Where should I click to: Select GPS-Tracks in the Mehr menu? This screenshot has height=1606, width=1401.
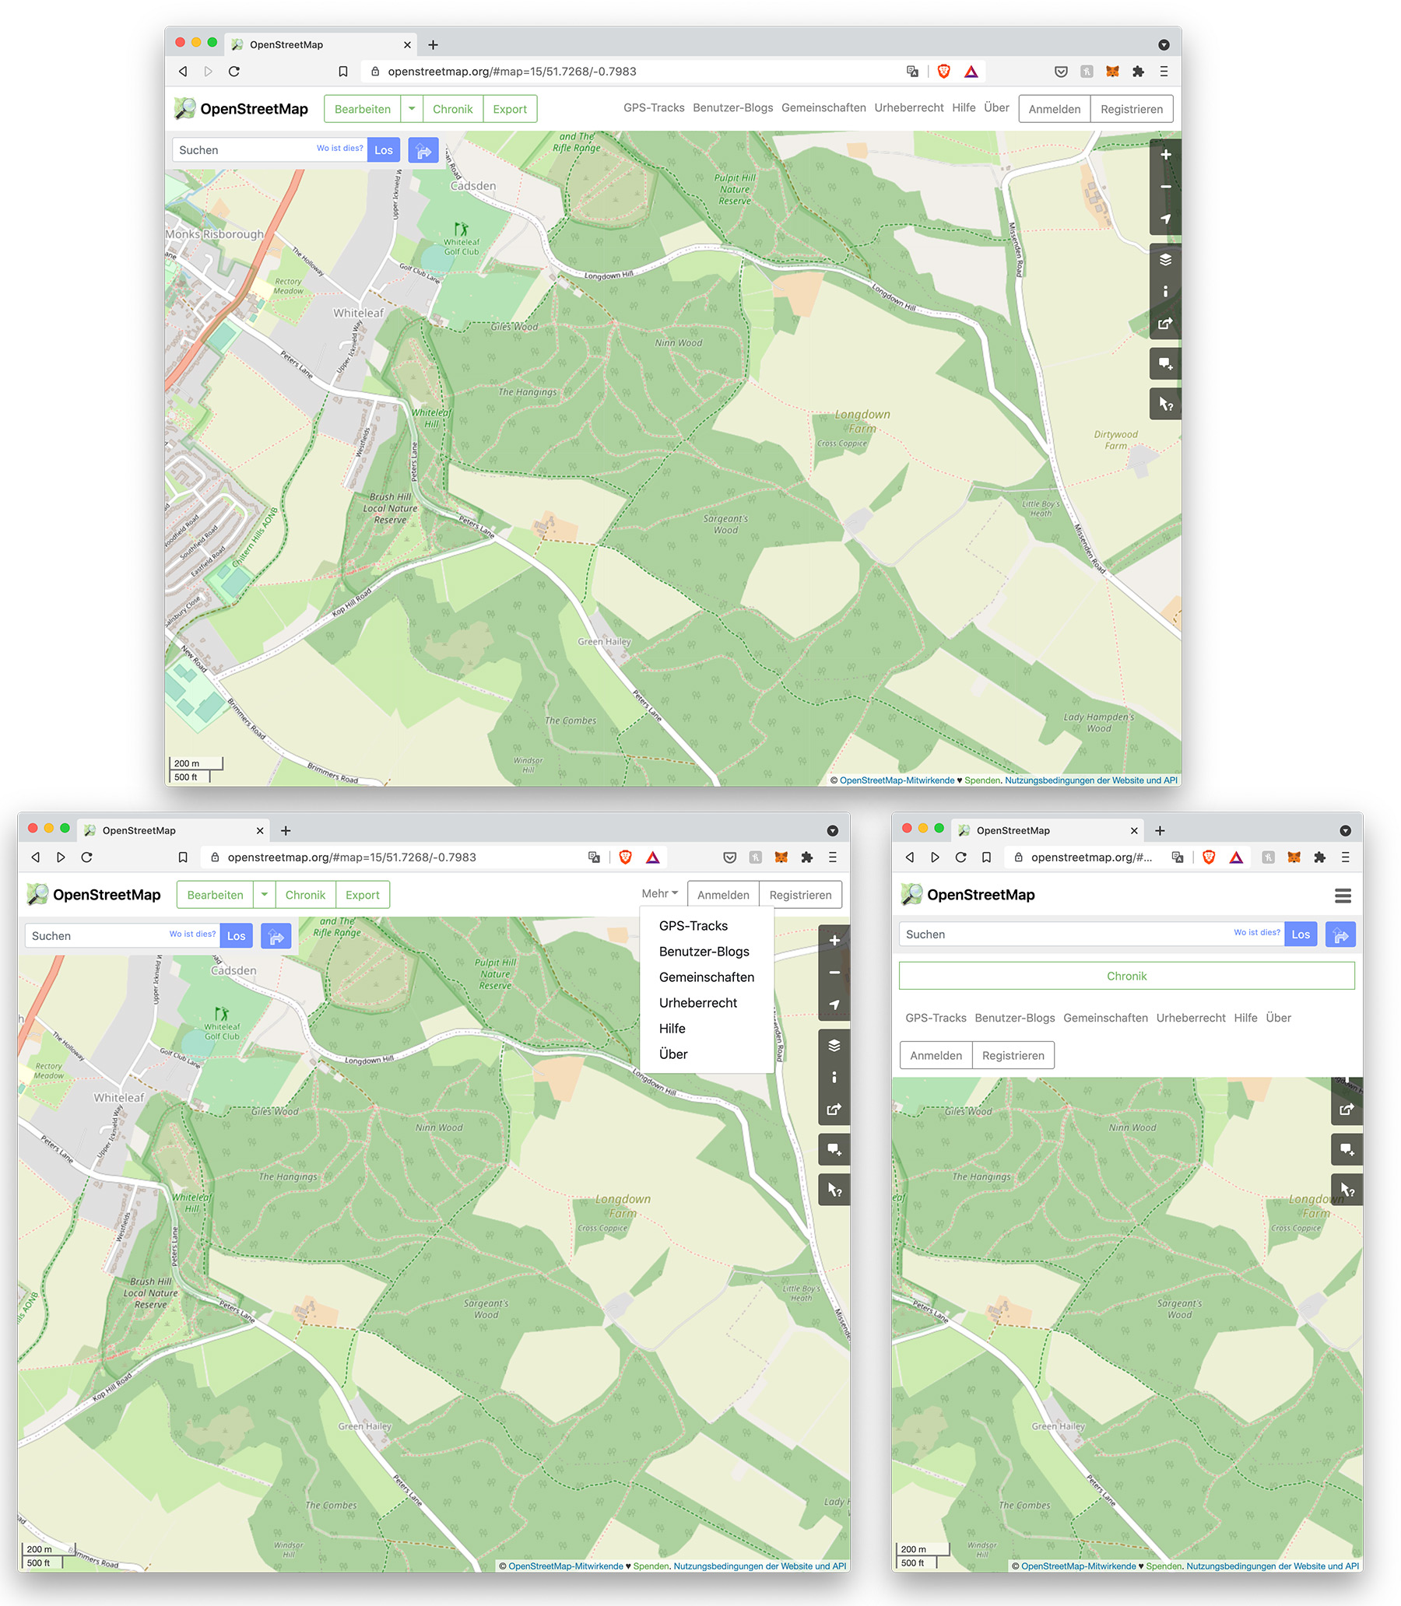coord(693,925)
